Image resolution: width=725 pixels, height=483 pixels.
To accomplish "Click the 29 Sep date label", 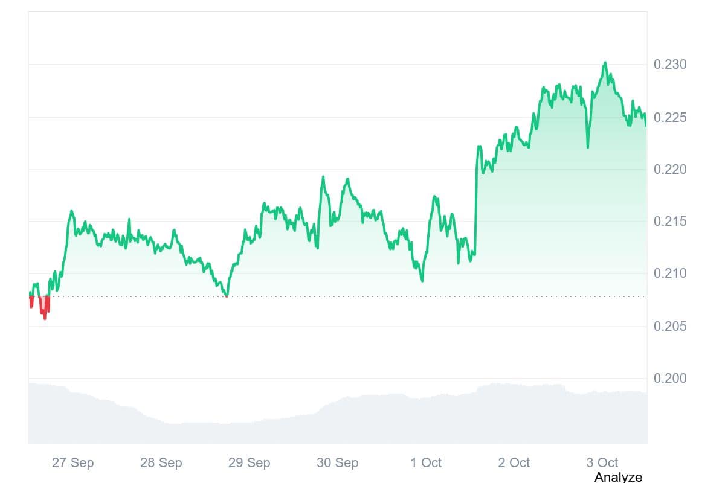I will tap(249, 463).
